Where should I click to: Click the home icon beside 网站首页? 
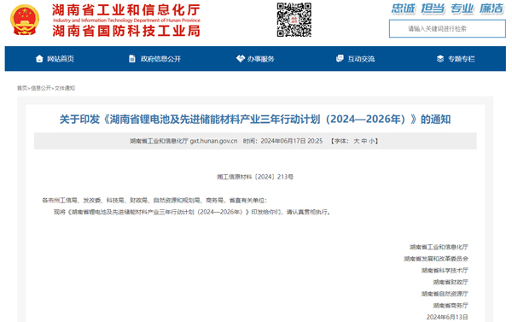(x=39, y=59)
